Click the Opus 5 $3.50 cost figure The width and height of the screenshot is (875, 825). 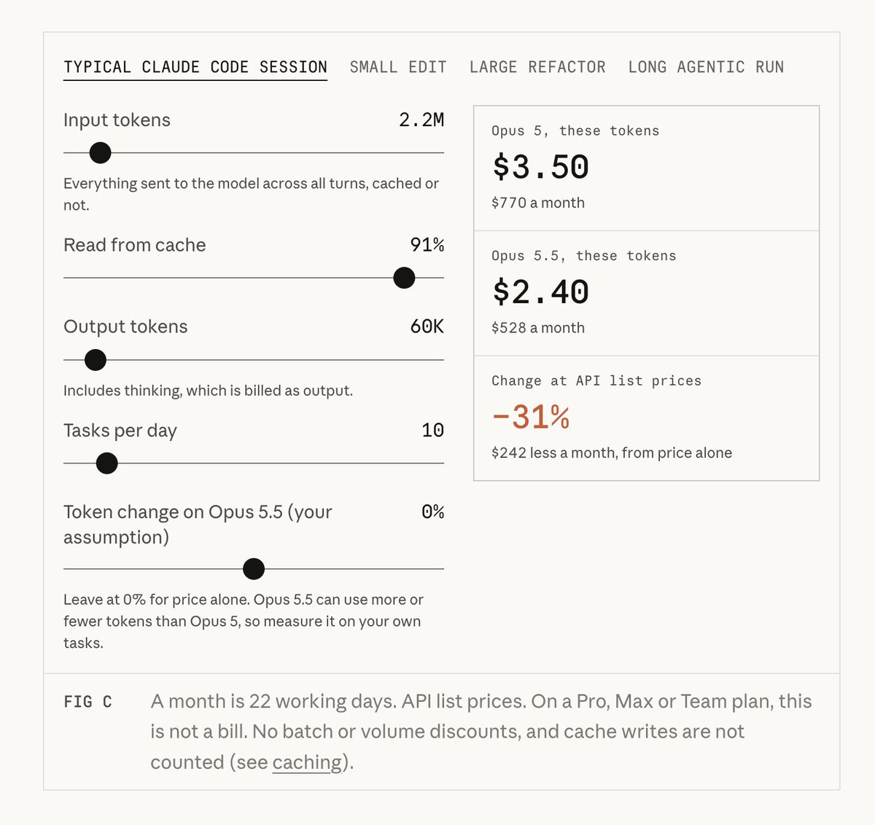pos(540,167)
